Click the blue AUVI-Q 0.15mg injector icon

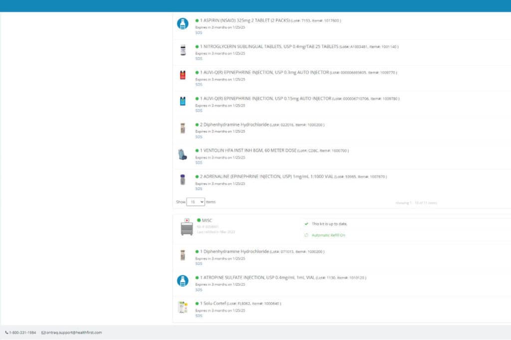[x=183, y=101]
